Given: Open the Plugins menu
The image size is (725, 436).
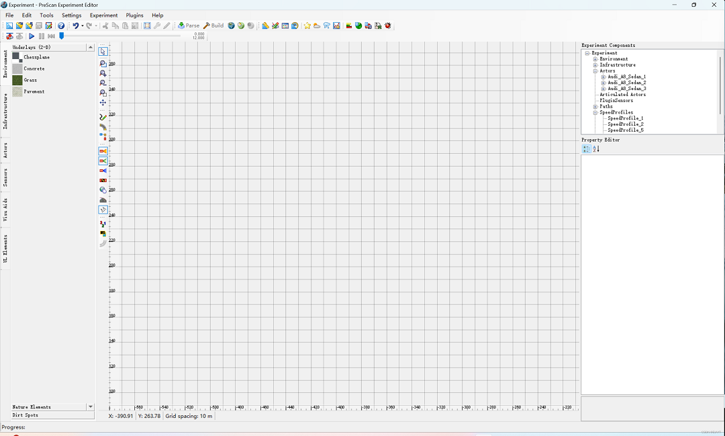Looking at the screenshot, I should 134,15.
